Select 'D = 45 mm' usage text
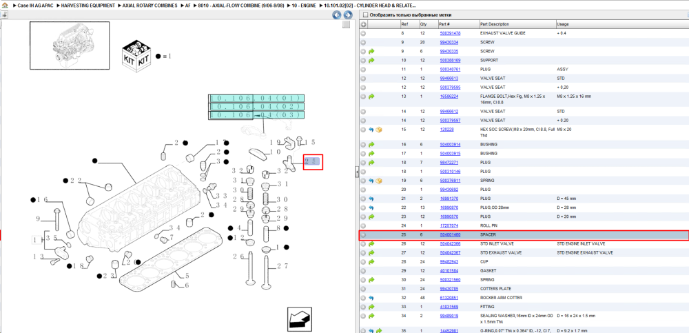The width and height of the screenshot is (689, 333). pos(566,199)
